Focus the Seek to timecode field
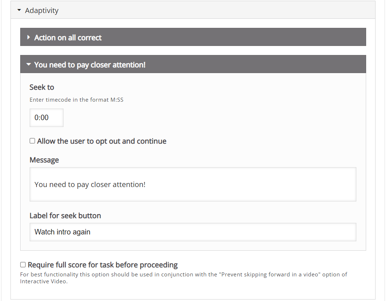 [47, 118]
